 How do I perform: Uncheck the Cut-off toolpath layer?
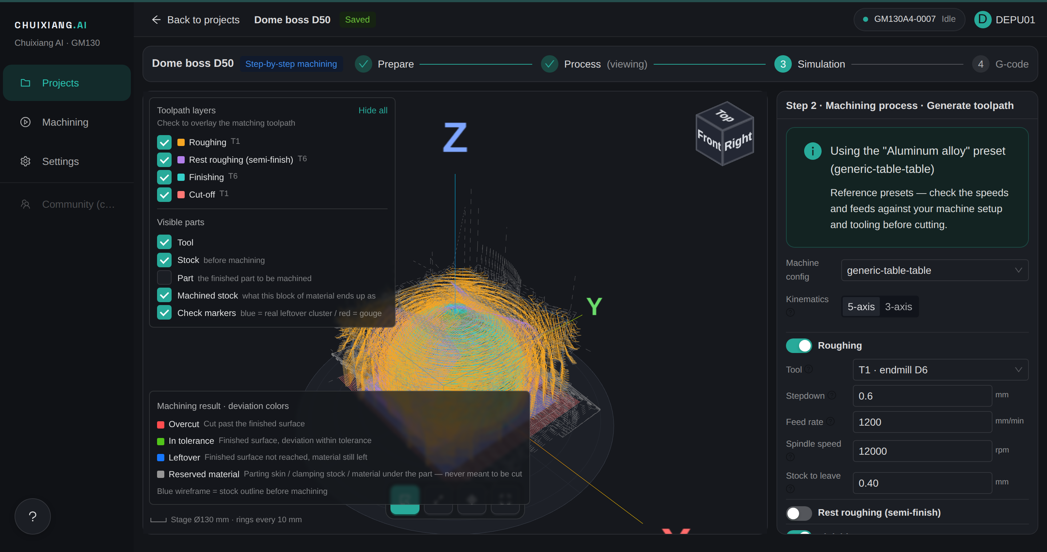[x=164, y=195]
